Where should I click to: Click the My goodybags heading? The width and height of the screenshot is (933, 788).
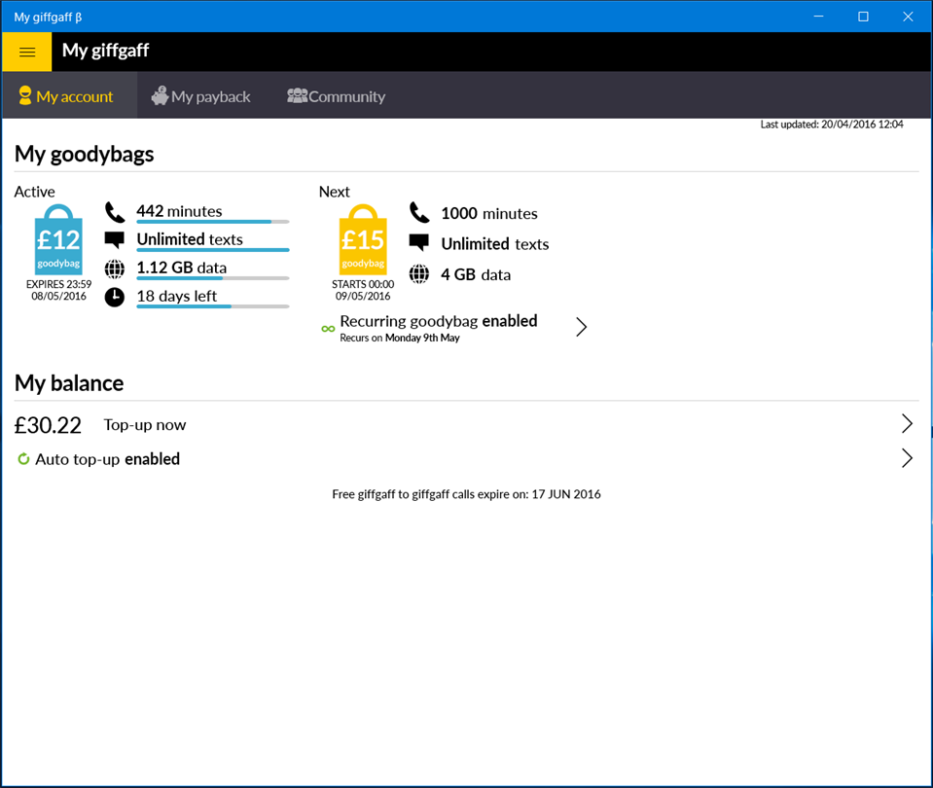pos(84,154)
